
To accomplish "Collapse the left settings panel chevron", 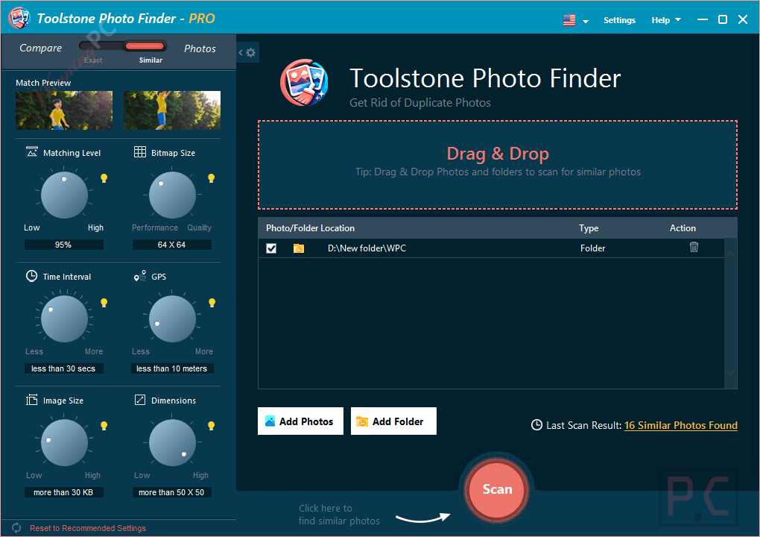I will pyautogui.click(x=241, y=52).
